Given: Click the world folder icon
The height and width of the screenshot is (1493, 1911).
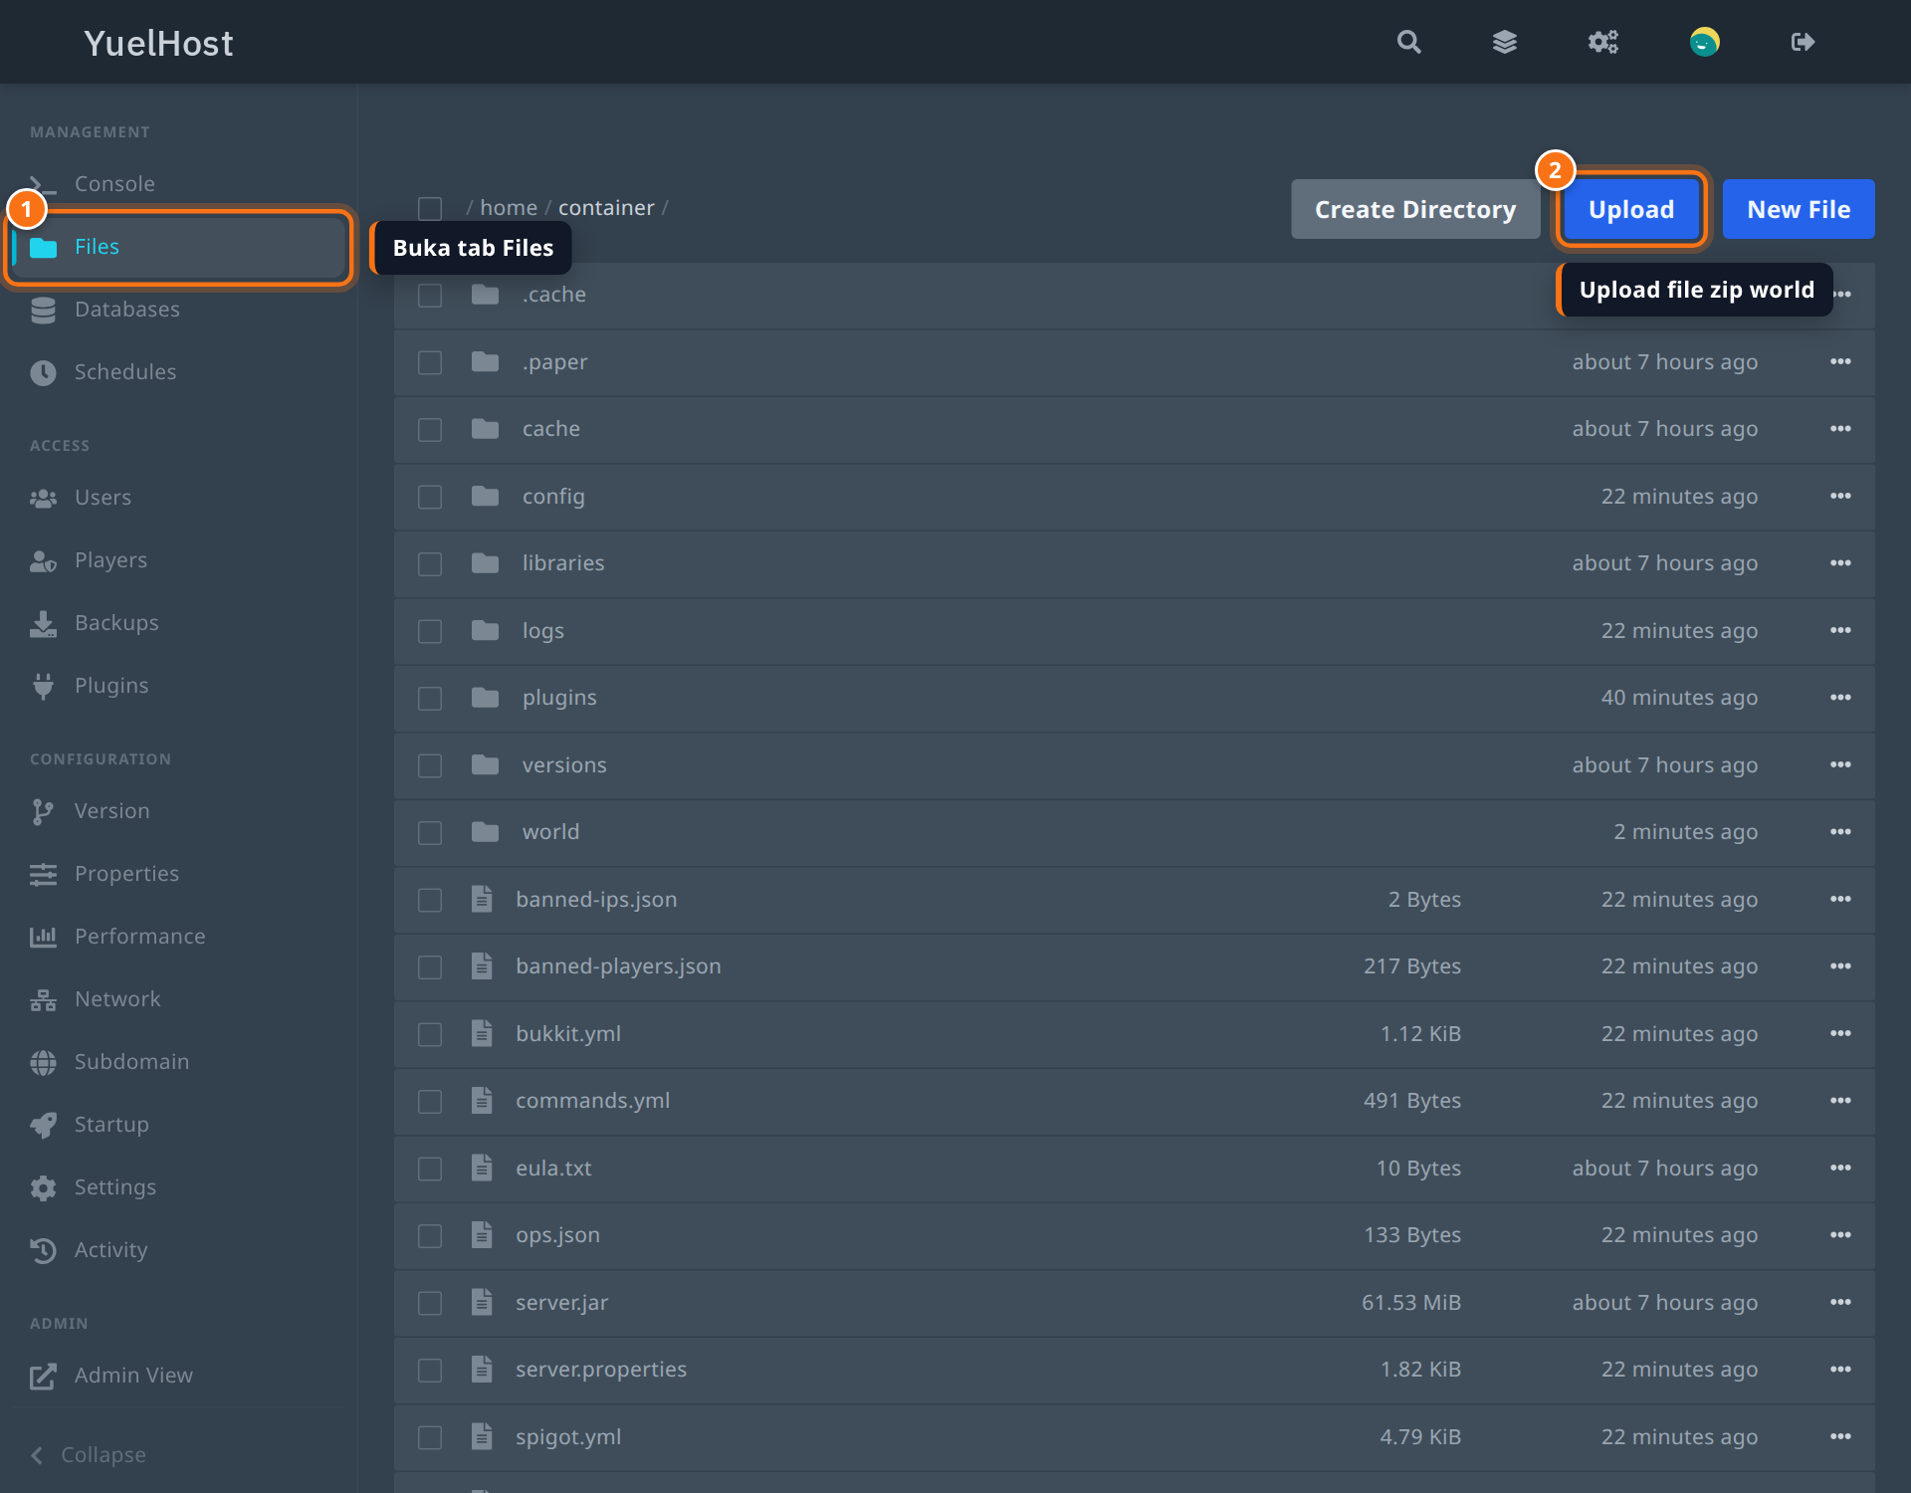Looking at the screenshot, I should coord(485,832).
